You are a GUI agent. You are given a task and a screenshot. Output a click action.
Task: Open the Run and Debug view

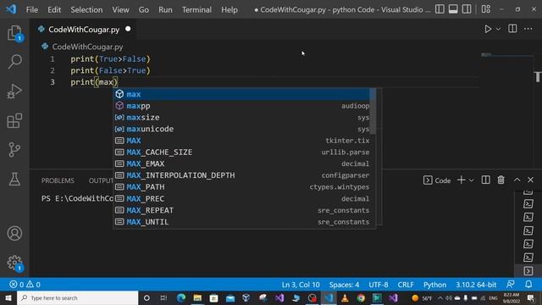pyautogui.click(x=14, y=91)
